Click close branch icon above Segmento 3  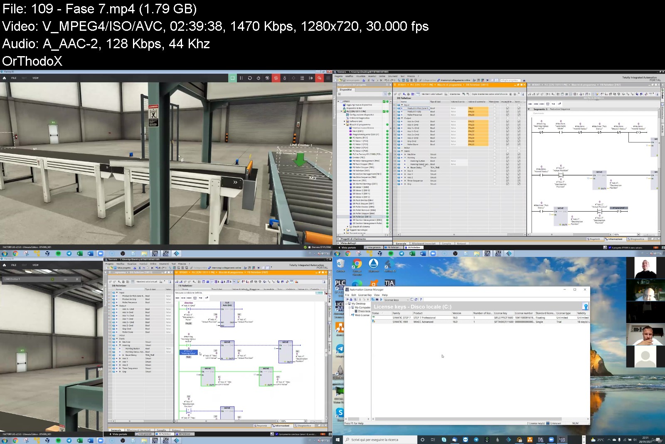point(559,104)
